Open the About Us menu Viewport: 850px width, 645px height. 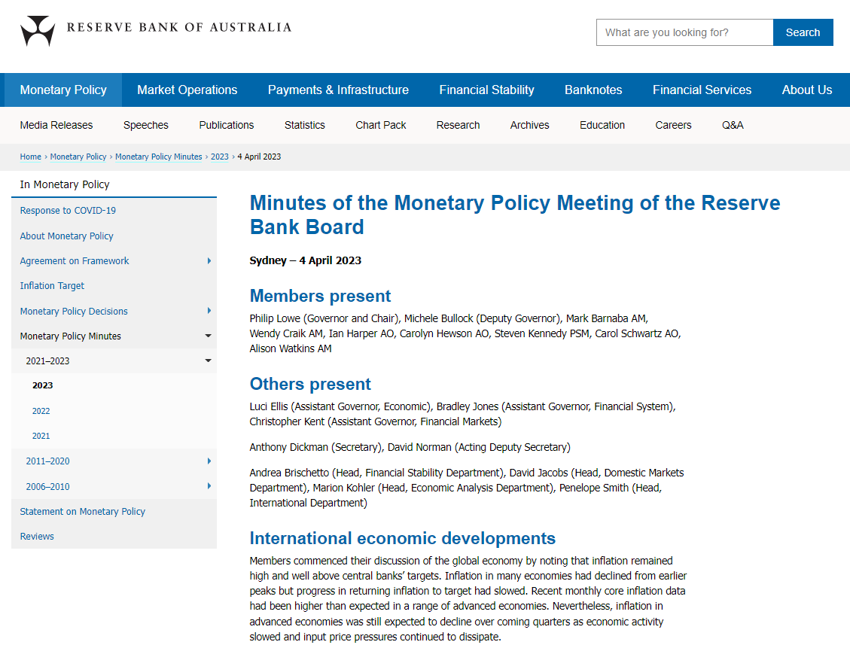(x=806, y=90)
